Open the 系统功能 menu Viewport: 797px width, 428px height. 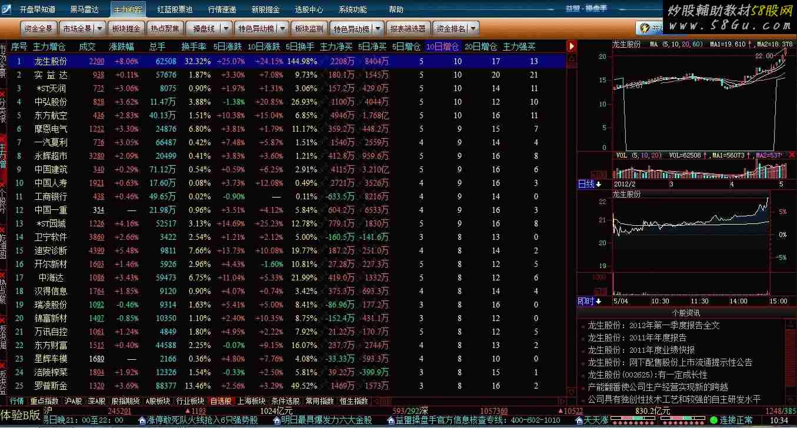[353, 10]
